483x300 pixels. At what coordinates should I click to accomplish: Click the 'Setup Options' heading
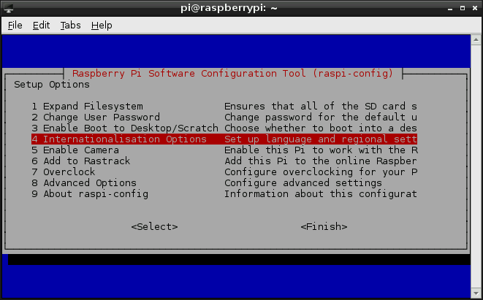[x=52, y=85]
